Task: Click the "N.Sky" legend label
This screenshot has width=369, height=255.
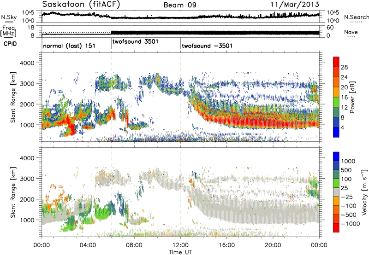Action: [9, 17]
